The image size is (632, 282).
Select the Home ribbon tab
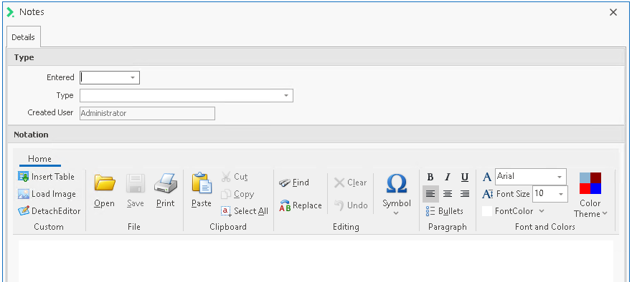tap(40, 159)
